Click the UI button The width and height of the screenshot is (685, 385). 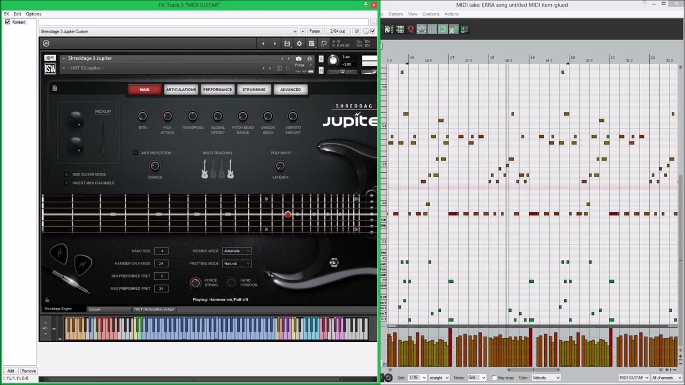coord(356,31)
